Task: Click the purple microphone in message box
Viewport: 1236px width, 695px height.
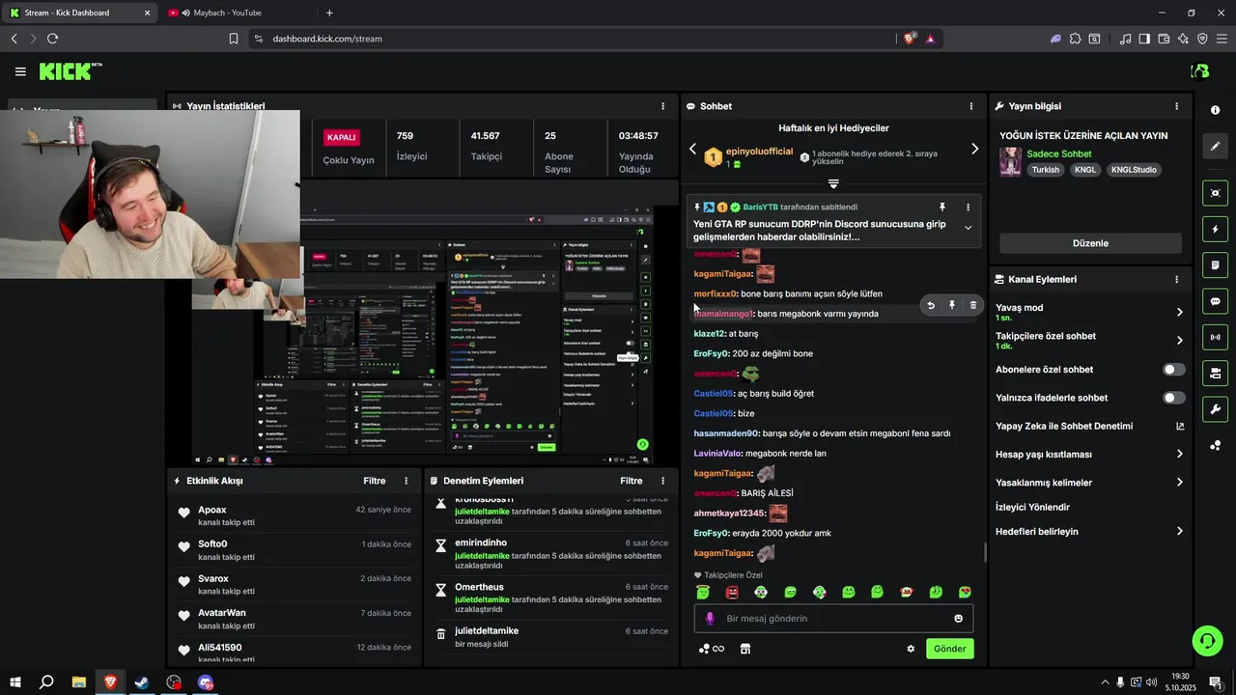Action: (x=710, y=619)
